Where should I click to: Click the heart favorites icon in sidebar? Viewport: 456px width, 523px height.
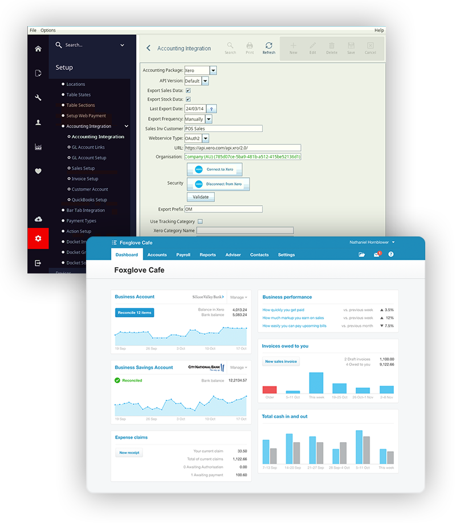tap(38, 171)
